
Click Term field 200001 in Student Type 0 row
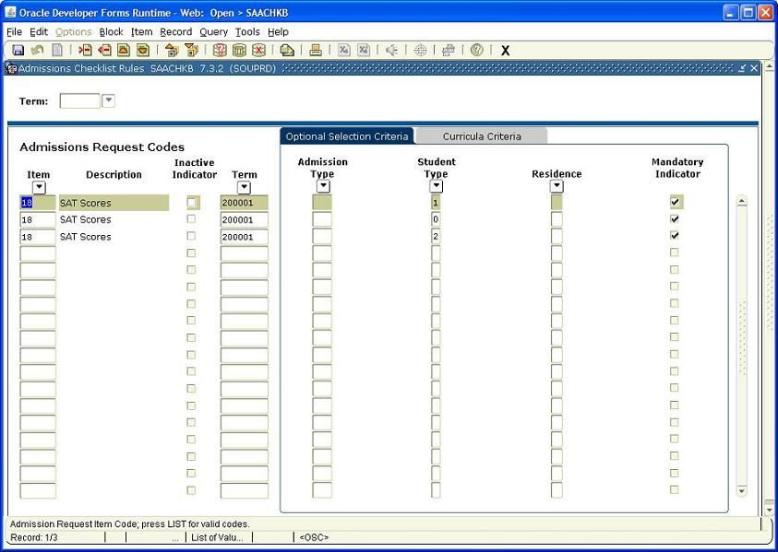(245, 219)
